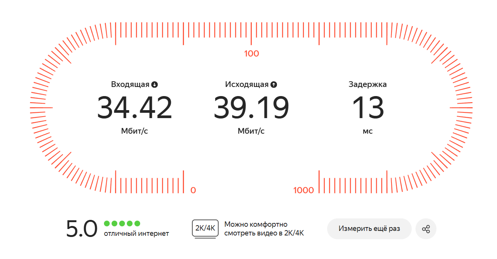Click the мс unit under latency
Image resolution: width=497 pixels, height=259 pixels.
(x=368, y=131)
